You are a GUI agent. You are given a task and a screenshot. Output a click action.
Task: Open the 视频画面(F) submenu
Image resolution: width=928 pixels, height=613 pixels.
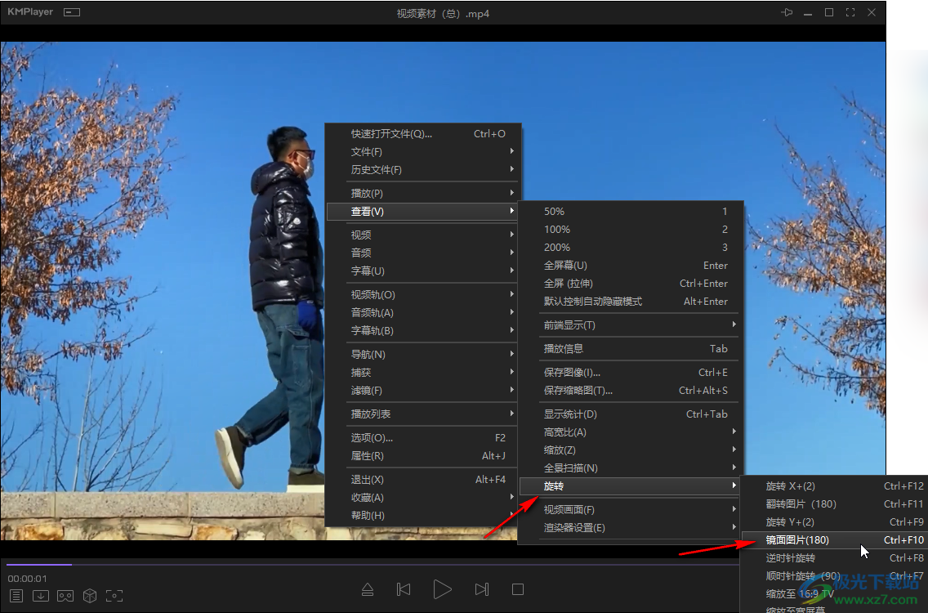pyautogui.click(x=630, y=510)
